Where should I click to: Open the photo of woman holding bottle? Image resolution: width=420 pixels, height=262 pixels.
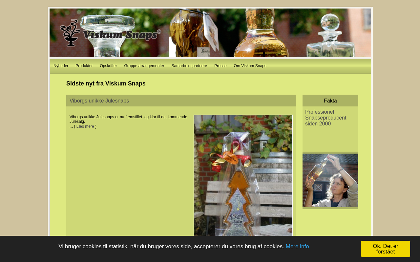pyautogui.click(x=330, y=180)
